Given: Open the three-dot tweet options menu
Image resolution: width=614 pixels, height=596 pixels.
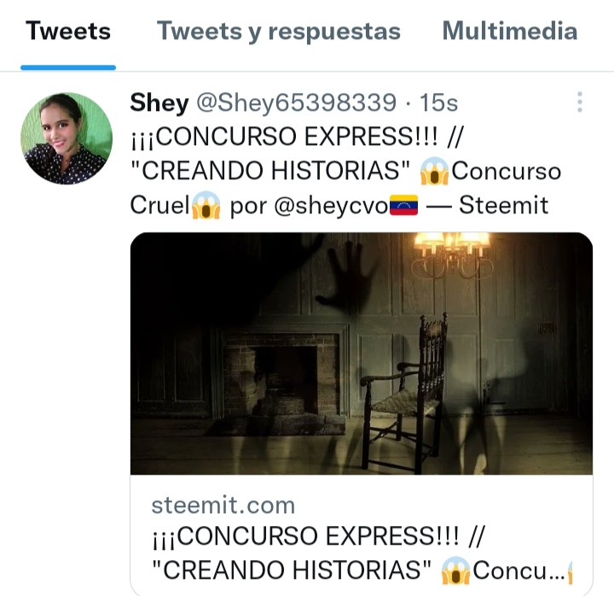Looking at the screenshot, I should tap(580, 102).
